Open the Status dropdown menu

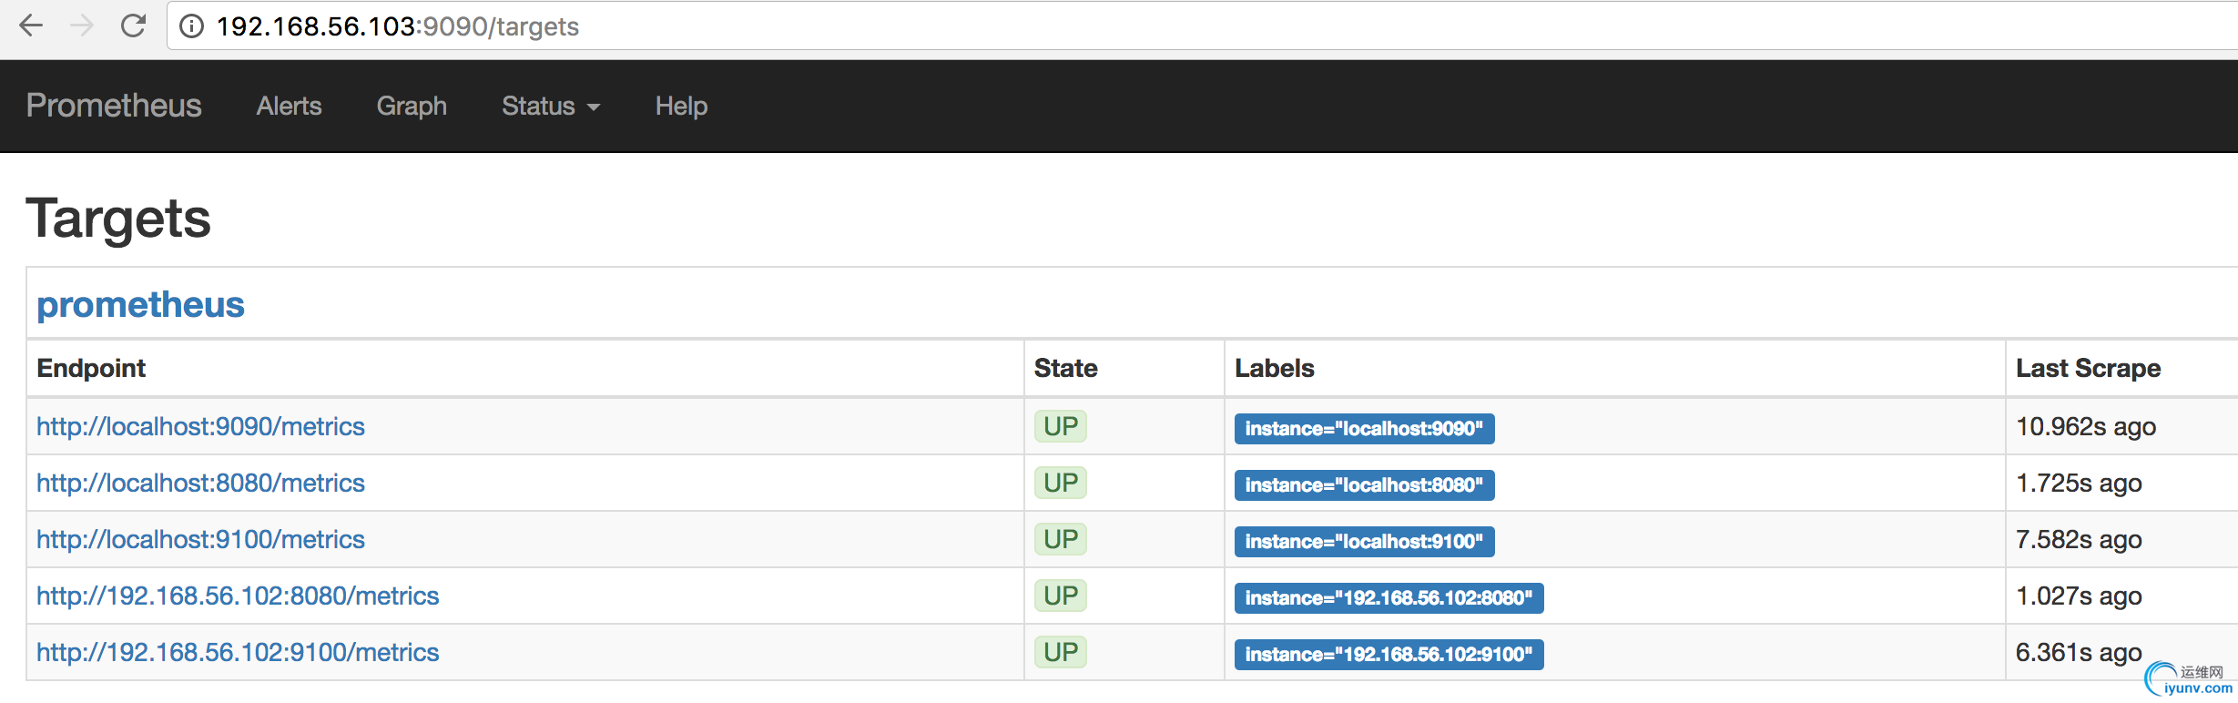(550, 107)
